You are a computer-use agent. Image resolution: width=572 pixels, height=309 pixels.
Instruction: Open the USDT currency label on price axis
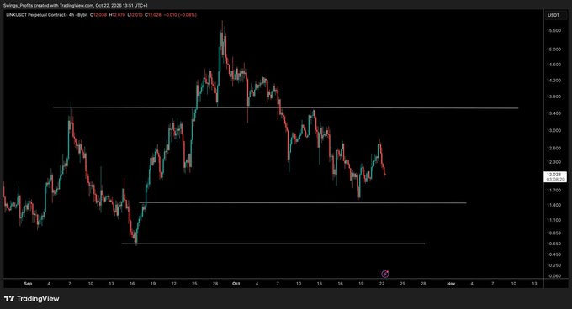(553, 15)
